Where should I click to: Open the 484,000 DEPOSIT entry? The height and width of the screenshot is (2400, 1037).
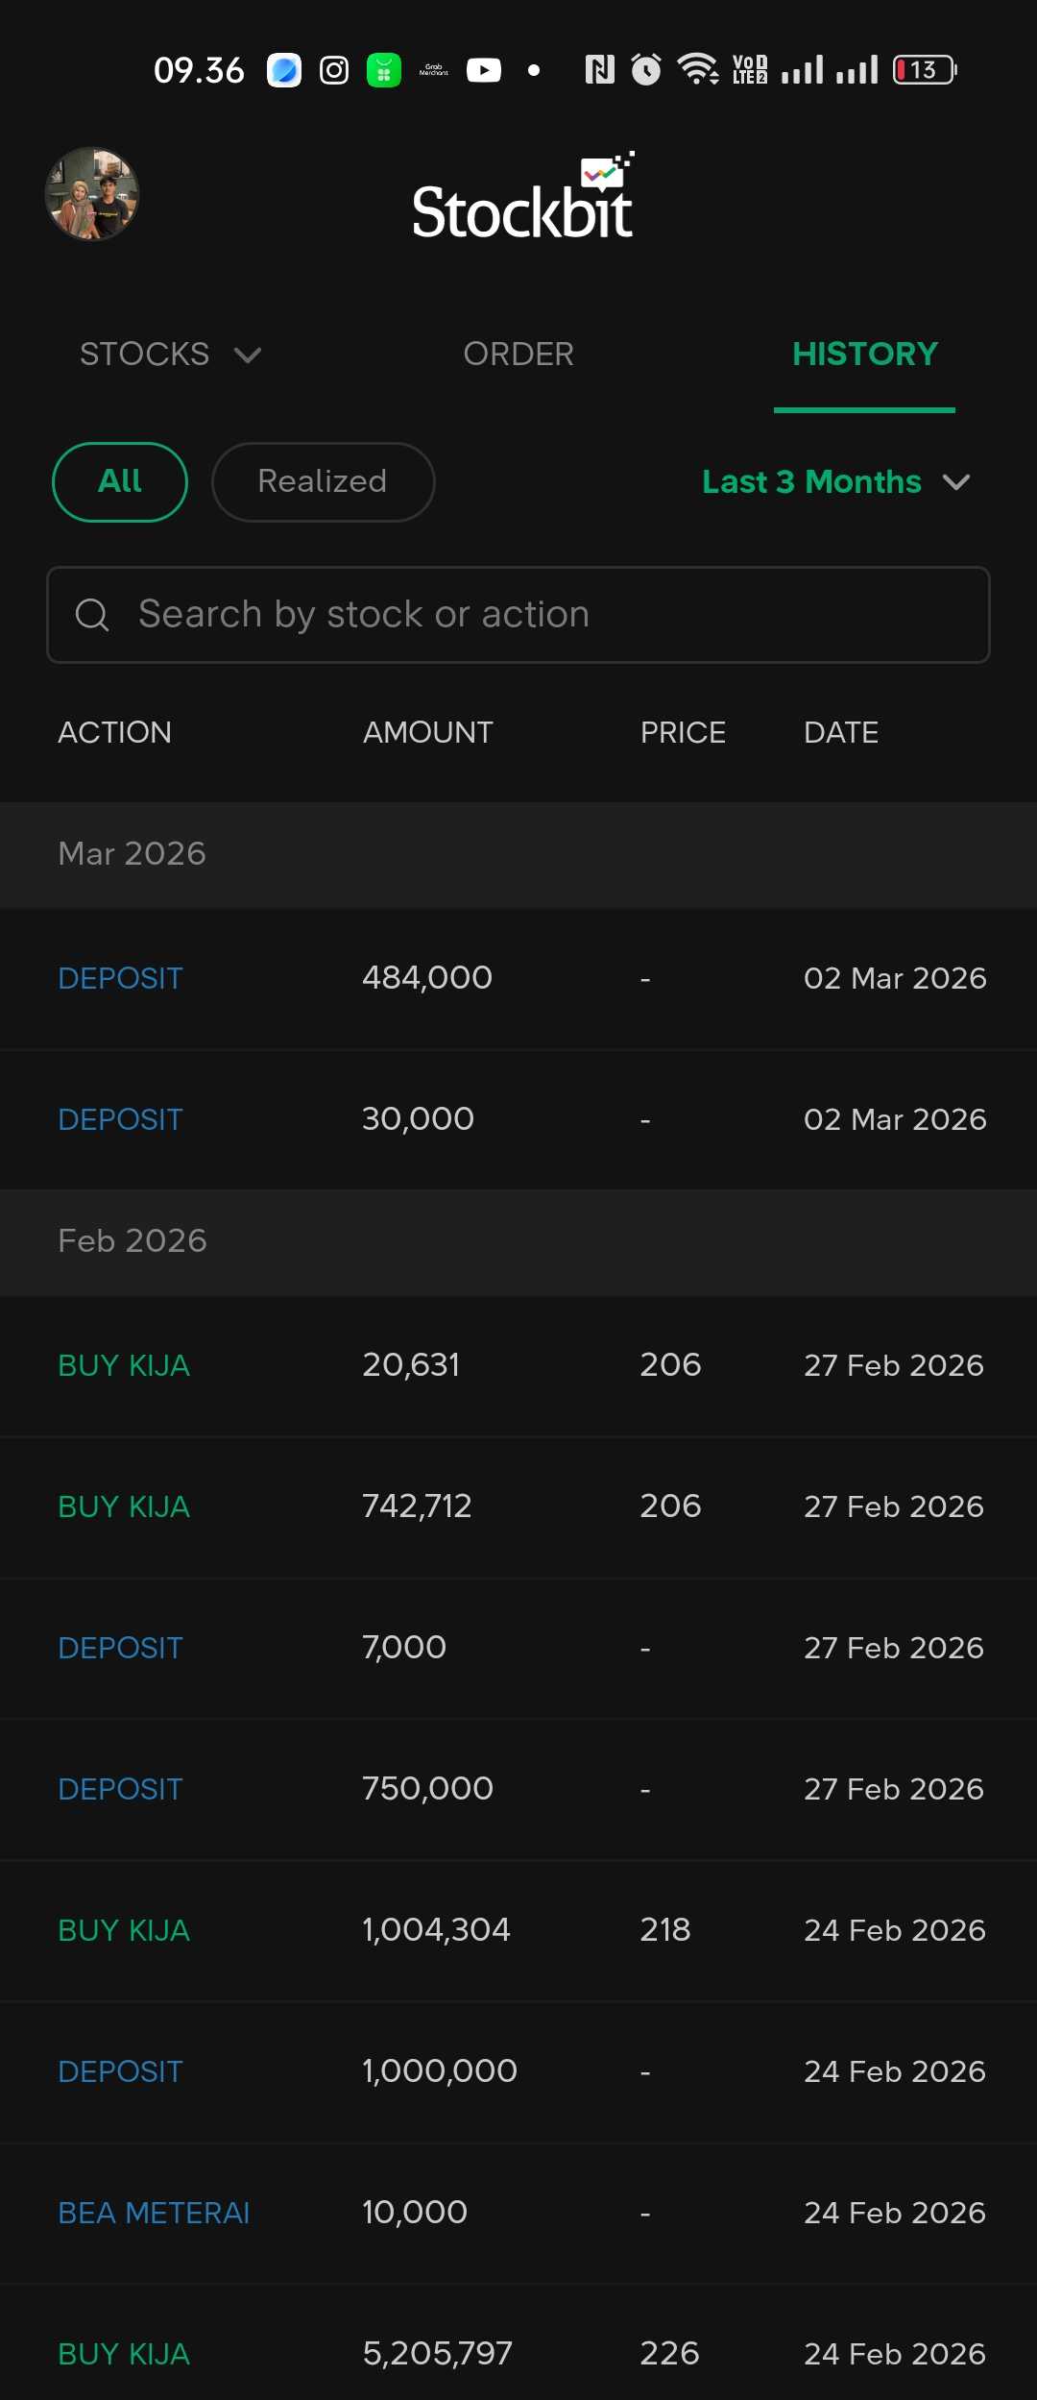click(518, 978)
